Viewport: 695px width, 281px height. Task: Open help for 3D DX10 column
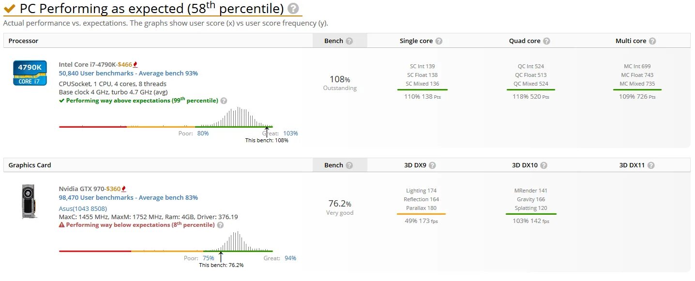pos(544,165)
